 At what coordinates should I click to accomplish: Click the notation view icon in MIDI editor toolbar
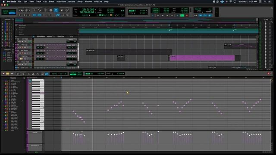click(18, 74)
